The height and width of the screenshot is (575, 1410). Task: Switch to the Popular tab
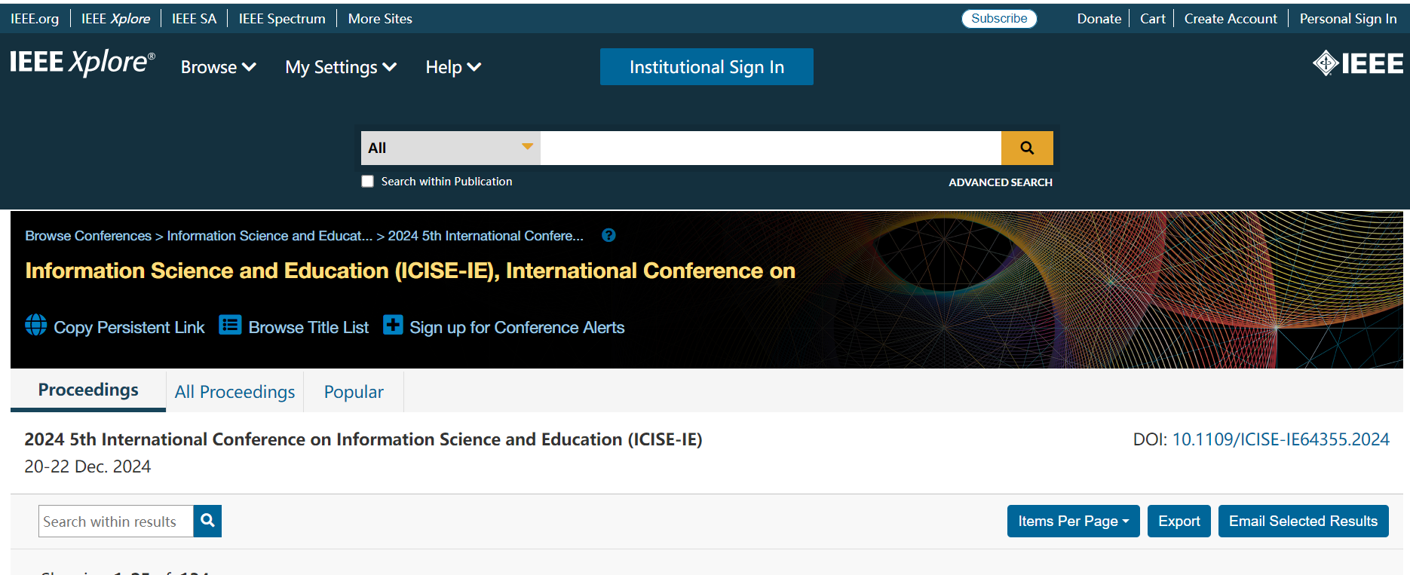pos(354,392)
